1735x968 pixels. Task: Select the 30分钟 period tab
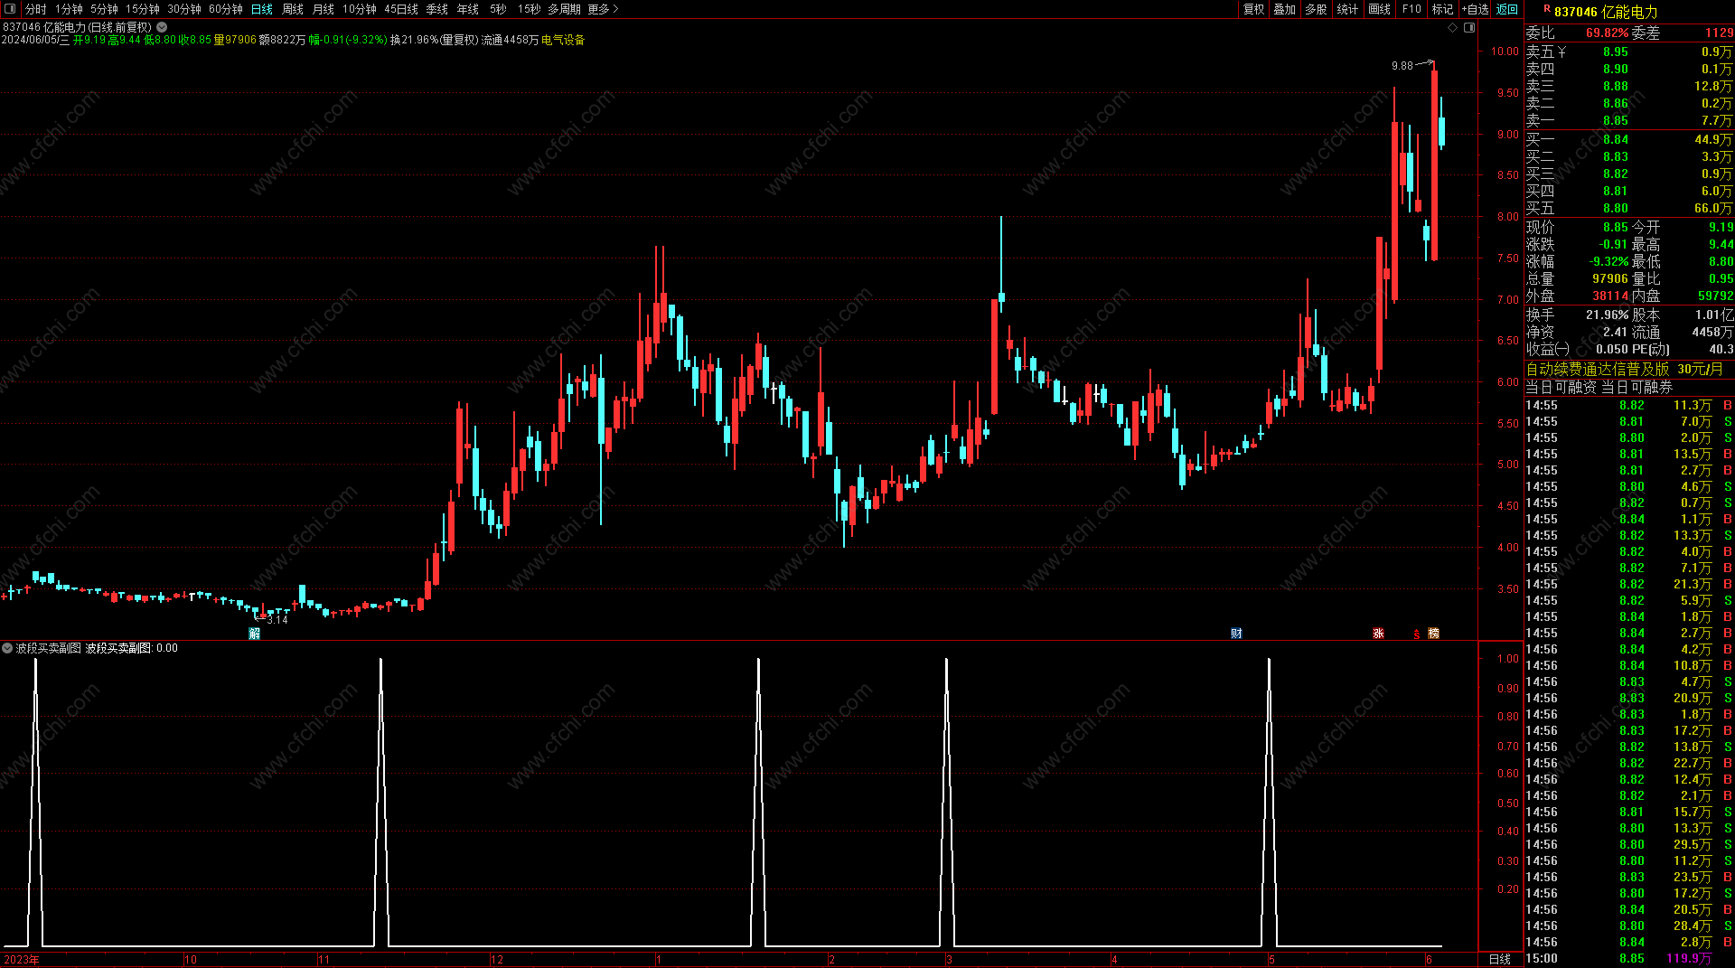[184, 9]
